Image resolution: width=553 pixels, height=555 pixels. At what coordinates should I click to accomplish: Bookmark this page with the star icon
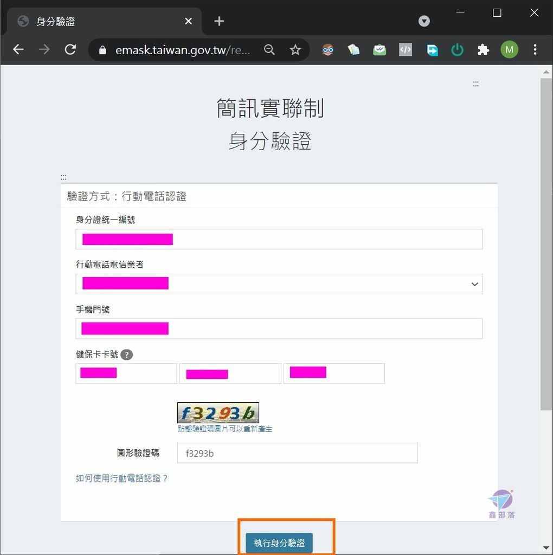click(x=295, y=50)
